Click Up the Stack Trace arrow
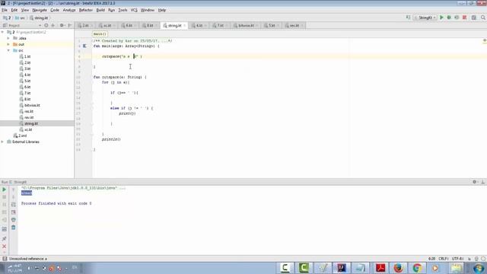Image resolution: width=487 pixels, height=274 pixels. point(14,190)
